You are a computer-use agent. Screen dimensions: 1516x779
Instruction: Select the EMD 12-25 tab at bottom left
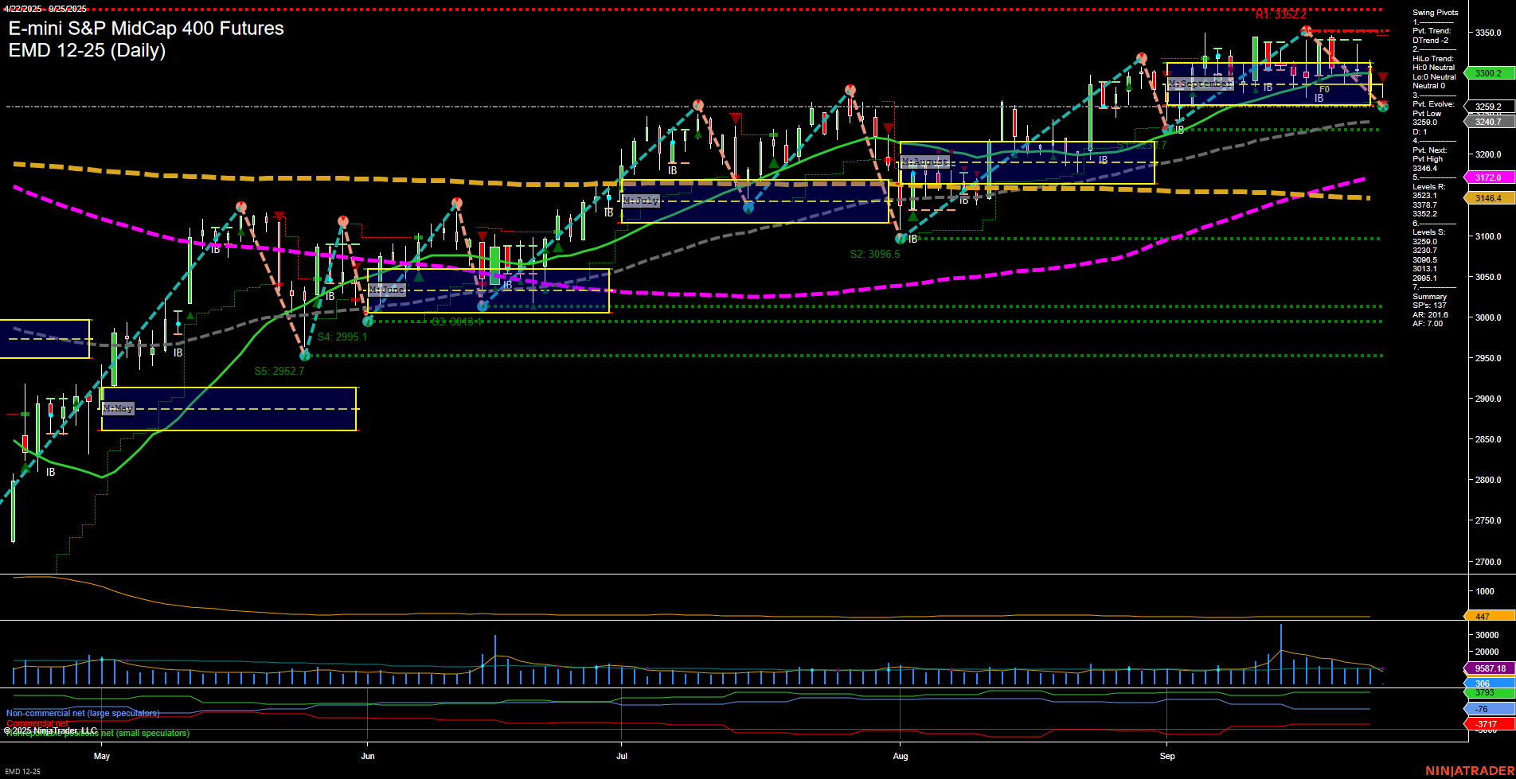pyautogui.click(x=21, y=772)
